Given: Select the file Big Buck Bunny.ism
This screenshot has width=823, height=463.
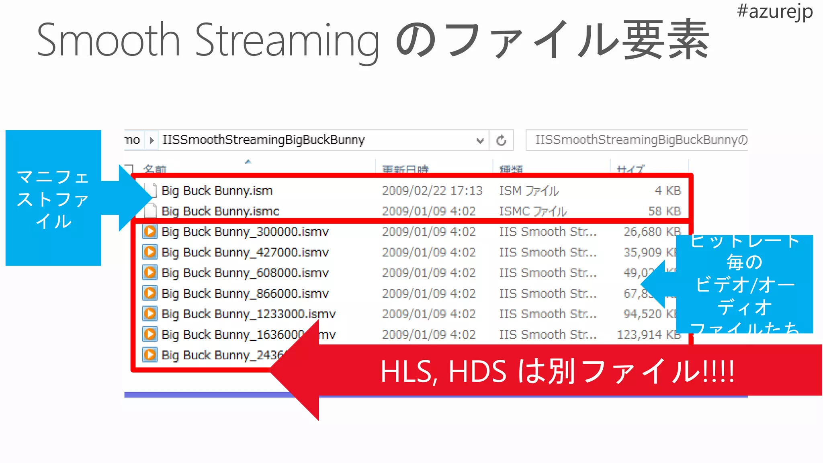Looking at the screenshot, I should point(217,191).
